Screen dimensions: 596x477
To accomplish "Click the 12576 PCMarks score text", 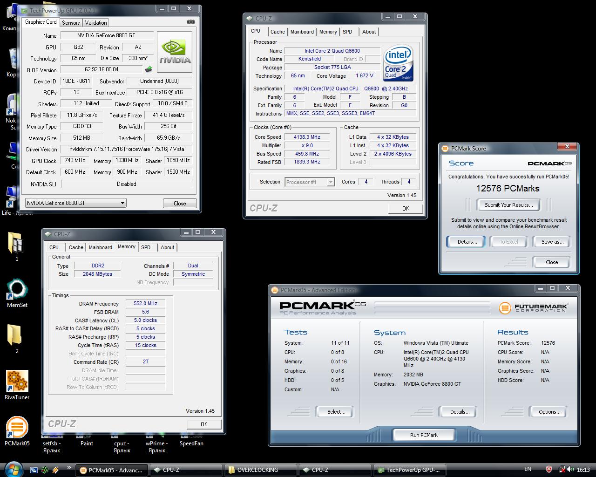I will [x=508, y=188].
